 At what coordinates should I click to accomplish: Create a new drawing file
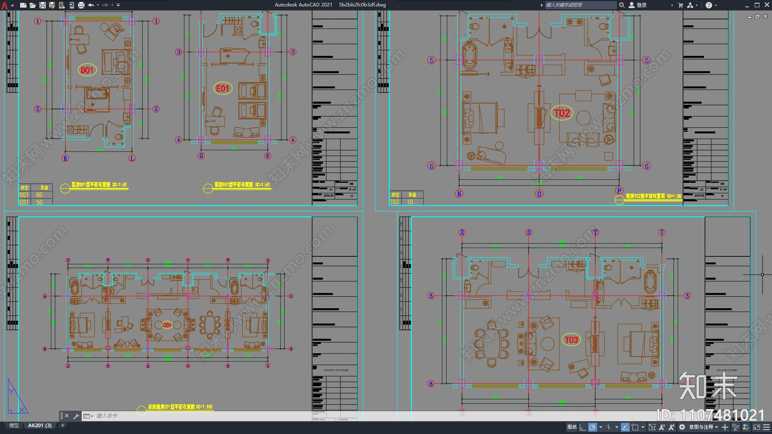tap(23, 5)
